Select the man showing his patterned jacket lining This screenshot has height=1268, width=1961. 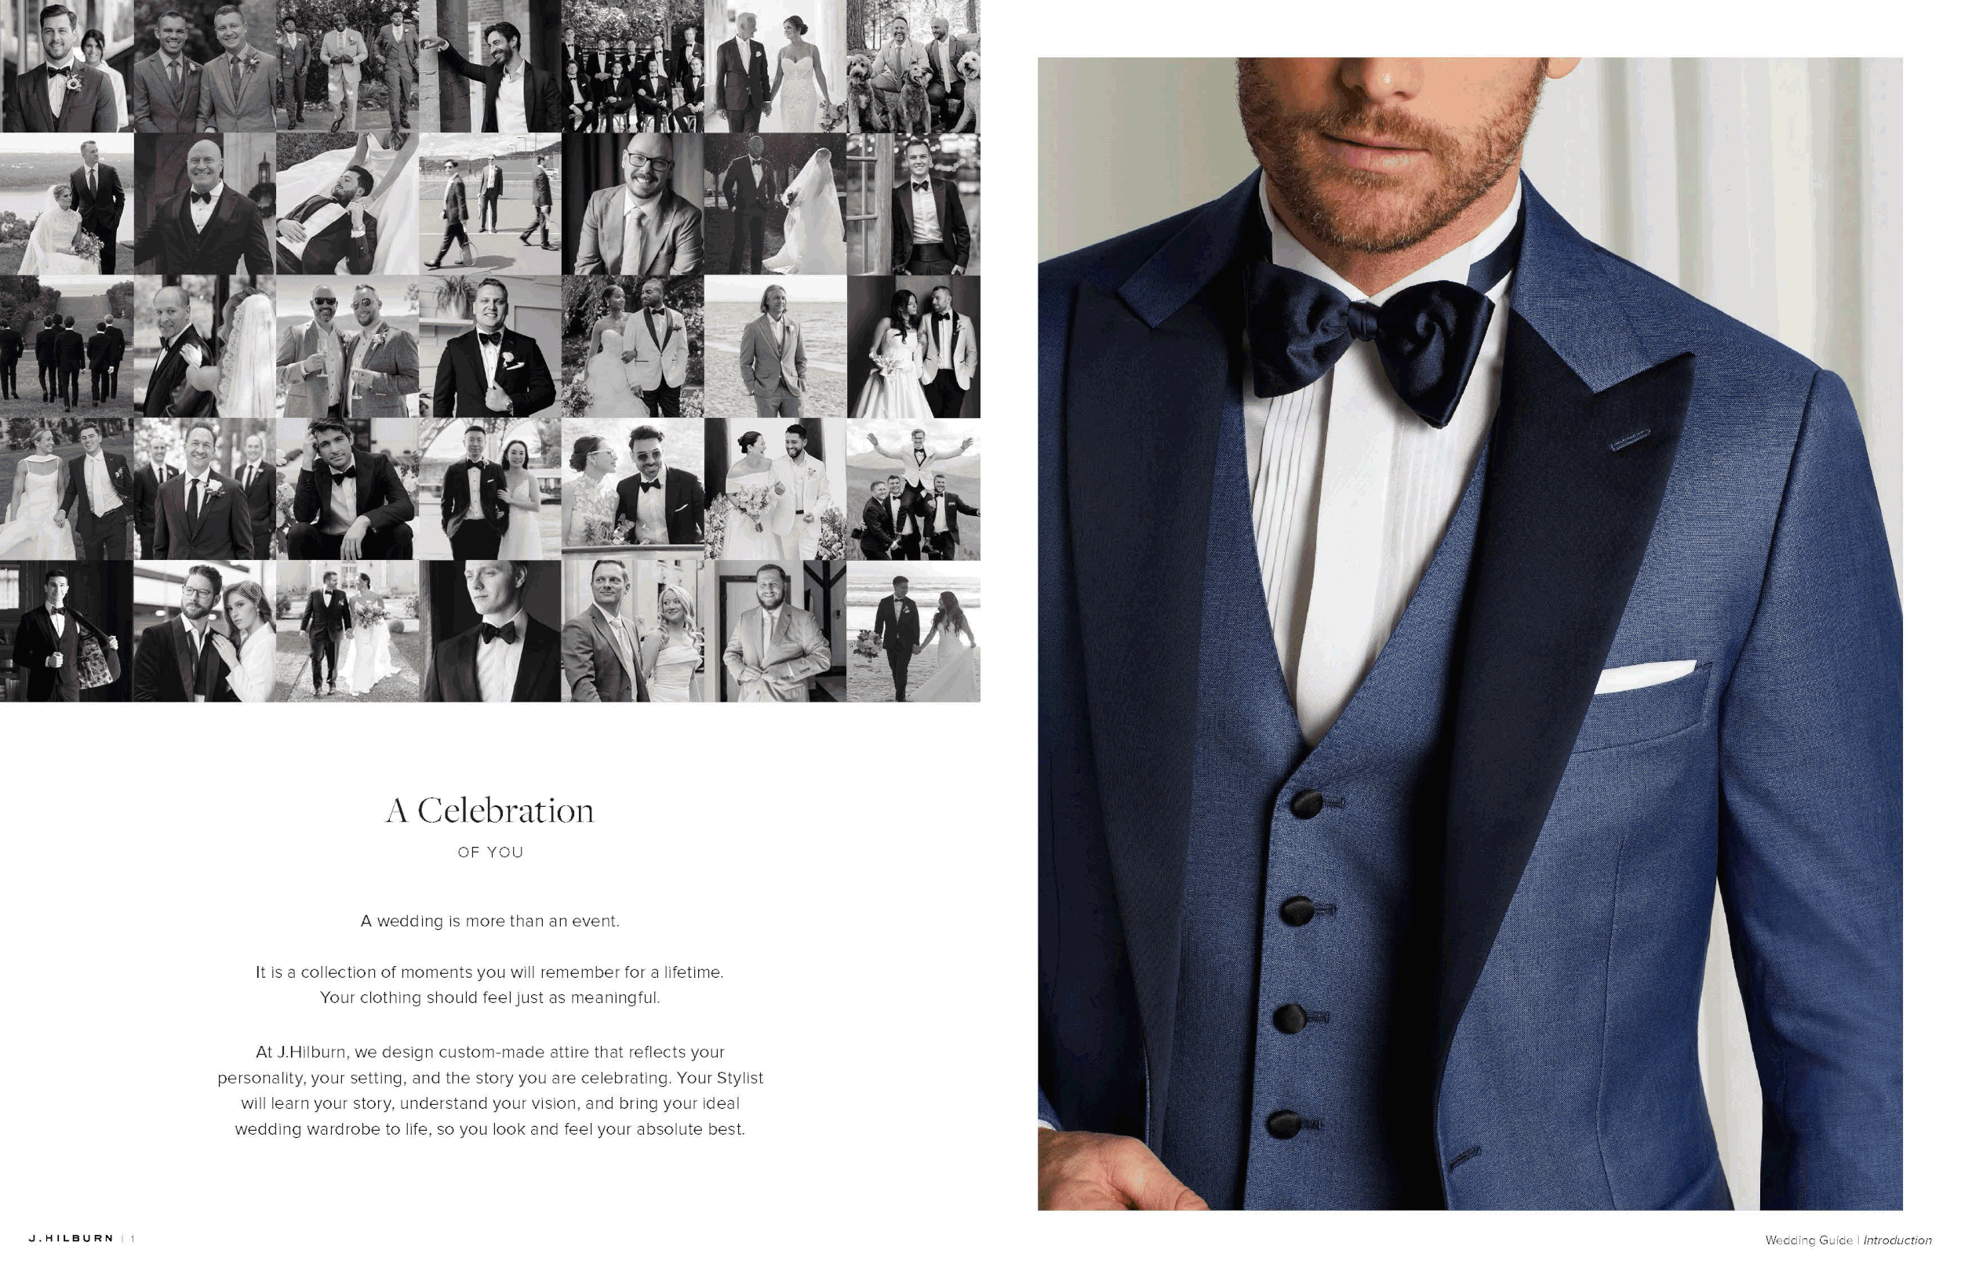66,631
